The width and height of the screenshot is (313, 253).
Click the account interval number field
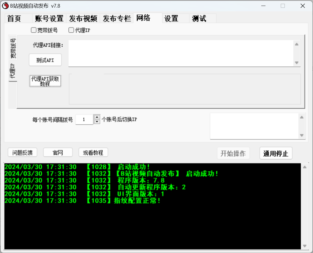(84, 119)
